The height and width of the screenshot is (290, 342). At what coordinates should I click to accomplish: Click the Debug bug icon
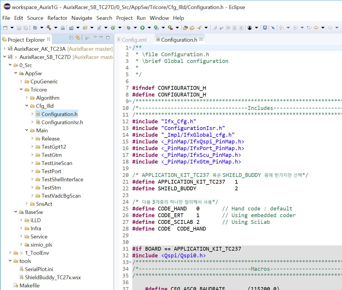tap(129, 28)
